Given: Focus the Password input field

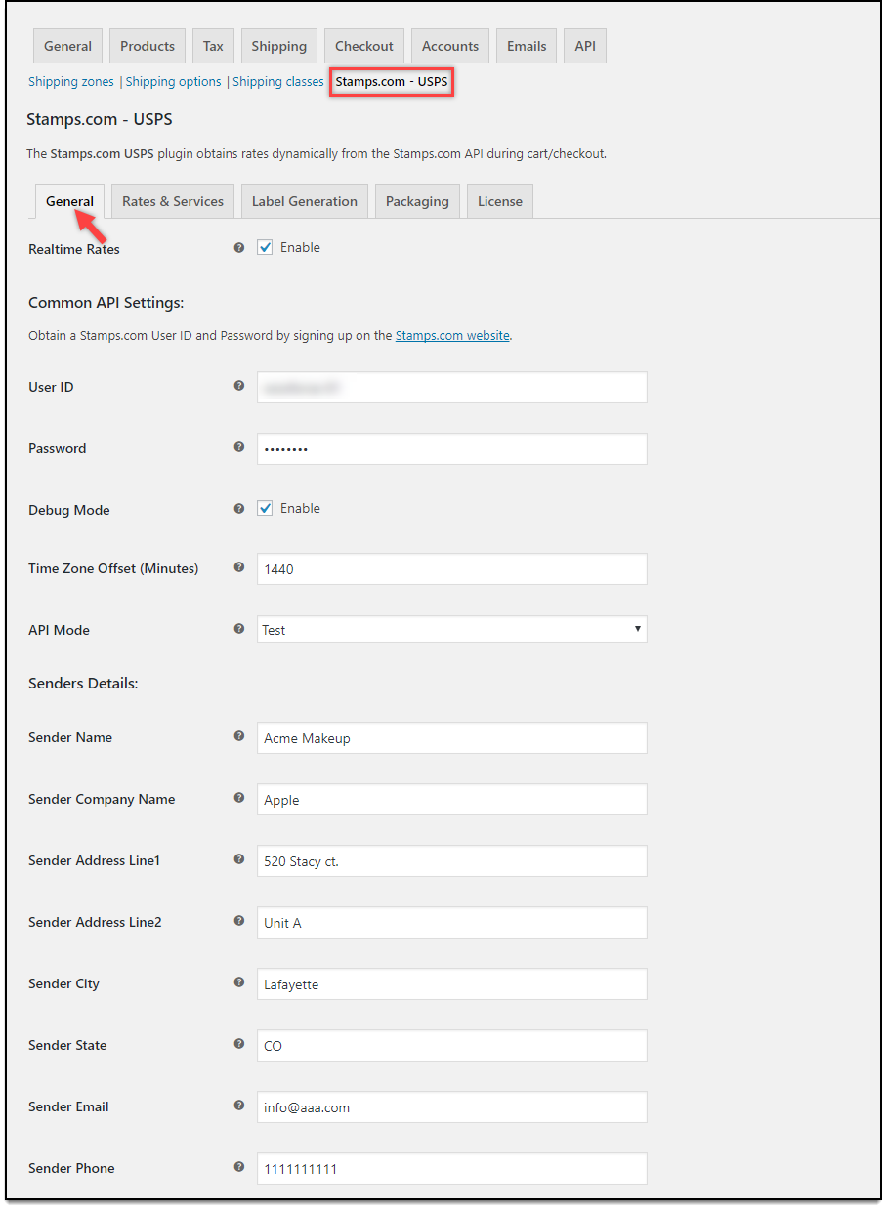Looking at the screenshot, I should click(452, 448).
